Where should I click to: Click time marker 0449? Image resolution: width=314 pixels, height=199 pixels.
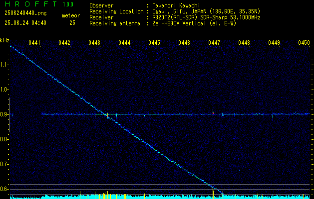click(x=274, y=42)
